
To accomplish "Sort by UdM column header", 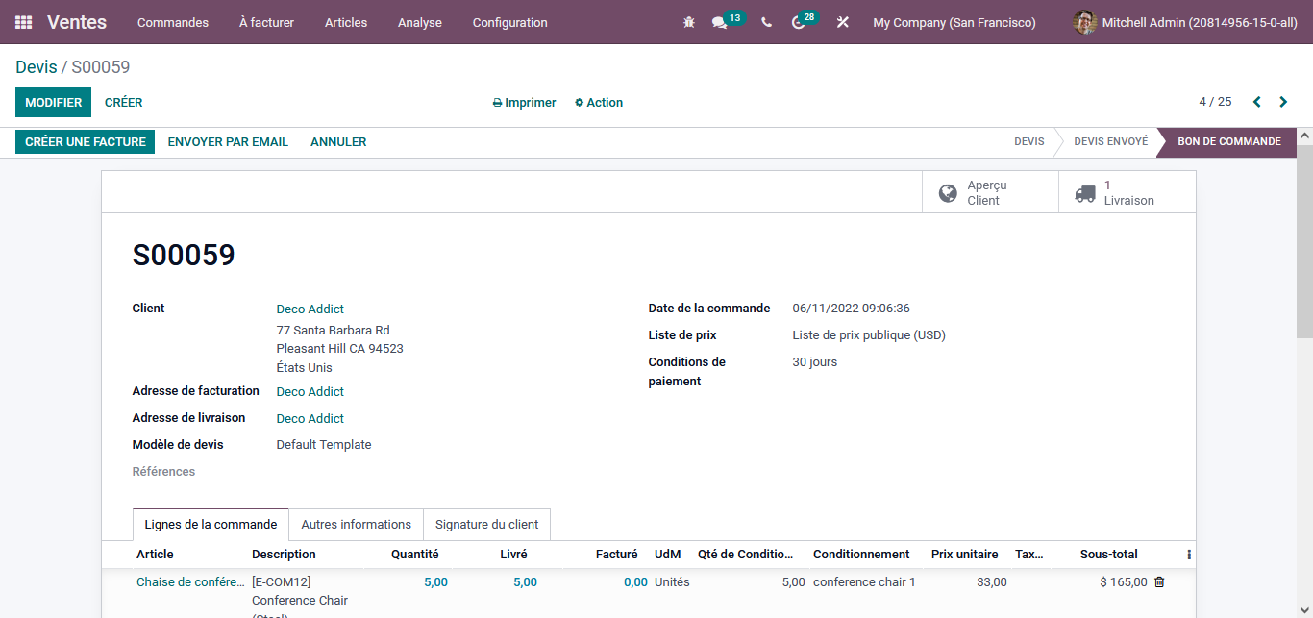I will (x=668, y=555).
